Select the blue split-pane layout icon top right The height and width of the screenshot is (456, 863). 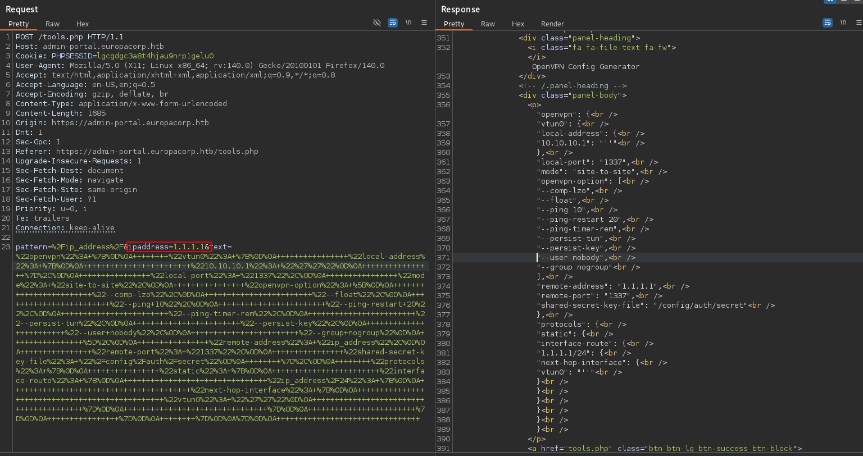click(830, 3)
